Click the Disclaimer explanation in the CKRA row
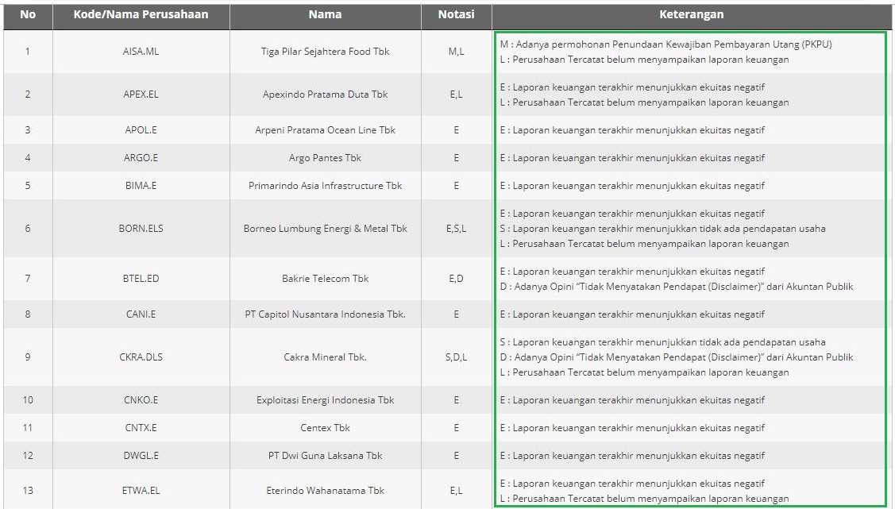 coord(677,357)
